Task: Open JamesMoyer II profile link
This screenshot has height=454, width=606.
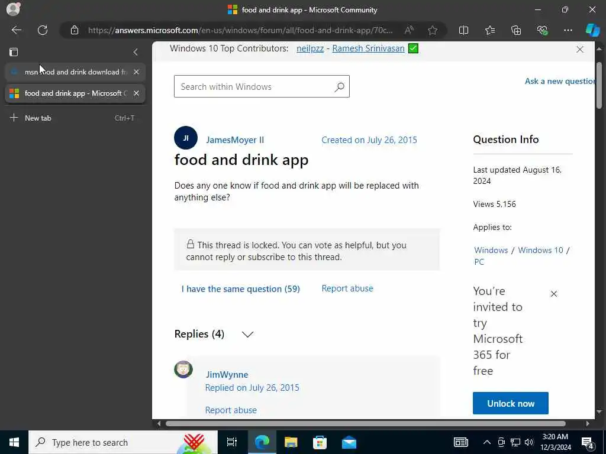Action: pyautogui.click(x=235, y=140)
